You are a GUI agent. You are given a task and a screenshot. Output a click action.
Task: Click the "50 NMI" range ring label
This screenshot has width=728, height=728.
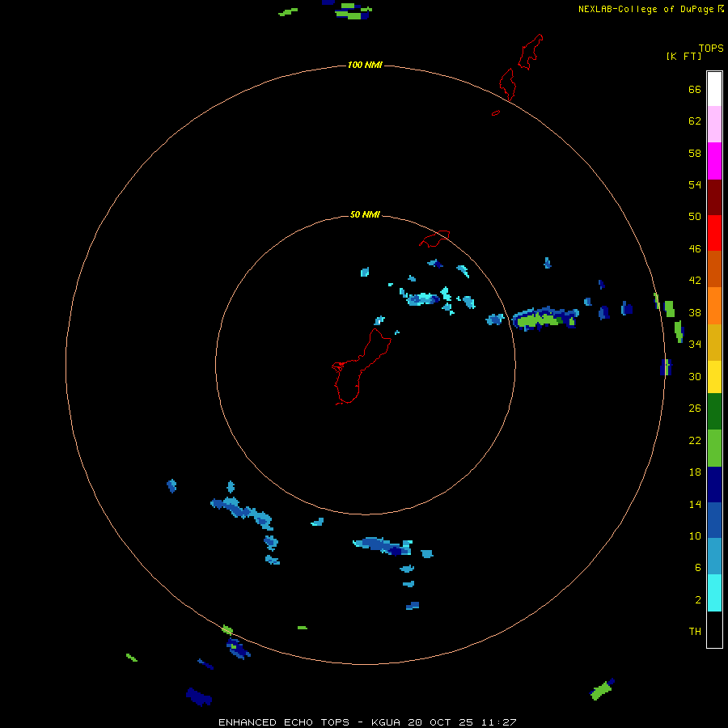click(365, 214)
